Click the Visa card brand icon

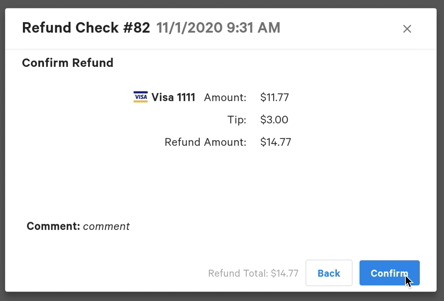140,97
